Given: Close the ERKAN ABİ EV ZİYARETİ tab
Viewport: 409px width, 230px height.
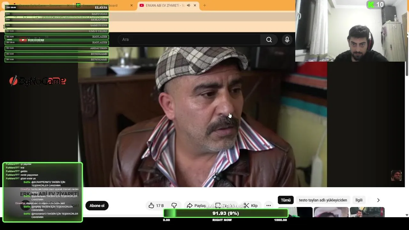Looking at the screenshot, I should pos(195,5).
